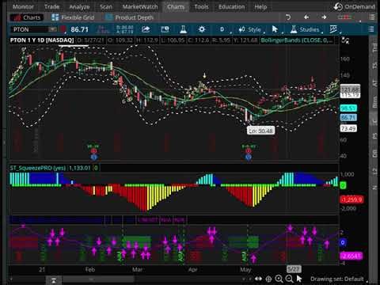
Task: Click the flask icon in the toolbar
Action: (x=183, y=29)
